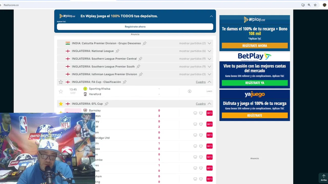This screenshot has height=184, width=328.
Task: Open the browser profile avatar
Action: click(325, 5)
